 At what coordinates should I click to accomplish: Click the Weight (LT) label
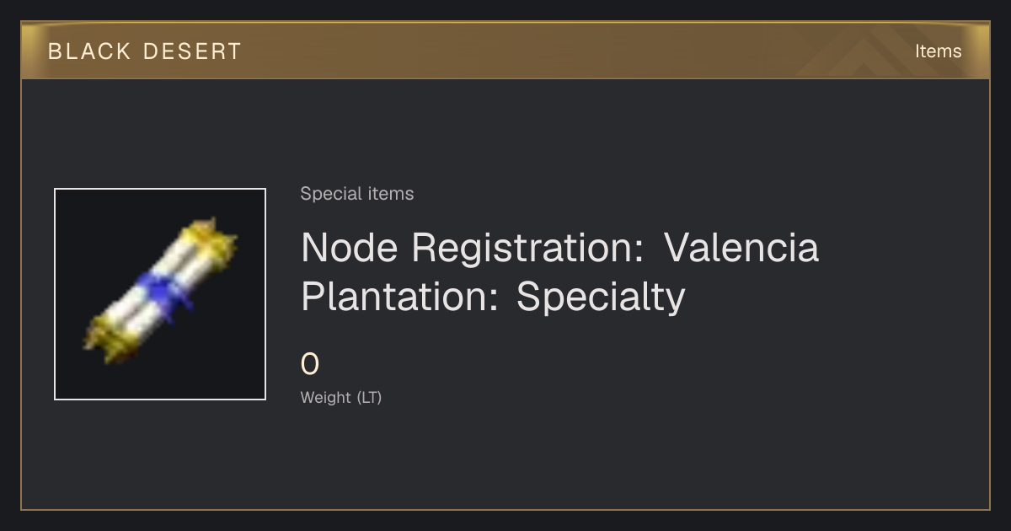point(341,398)
